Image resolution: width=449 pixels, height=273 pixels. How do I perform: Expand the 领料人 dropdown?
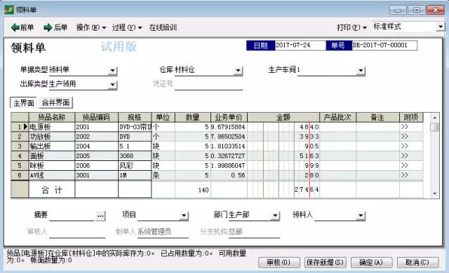pos(361,216)
